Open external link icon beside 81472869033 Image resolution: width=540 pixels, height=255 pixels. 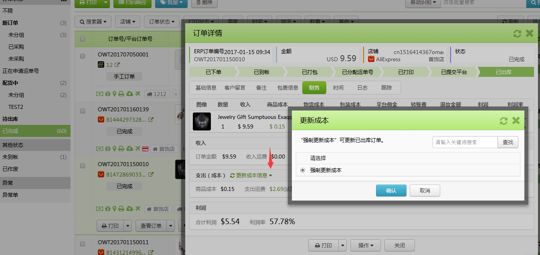pyautogui.click(x=151, y=175)
